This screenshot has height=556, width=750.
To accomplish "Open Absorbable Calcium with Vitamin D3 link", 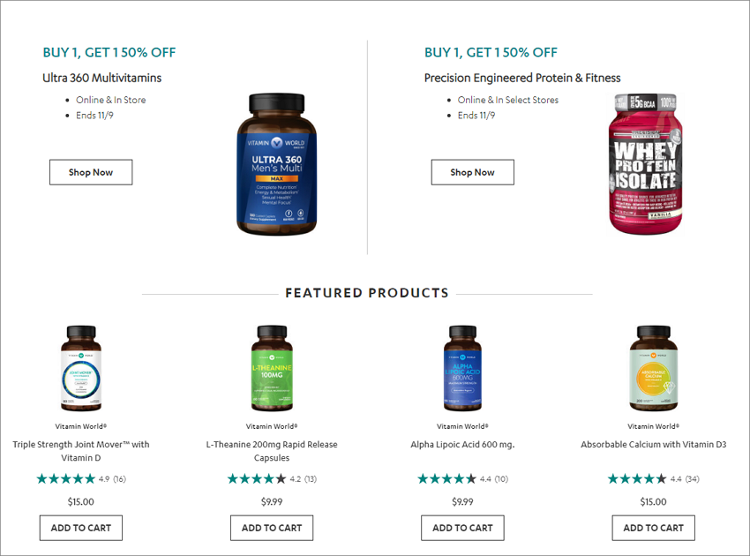I will tap(653, 445).
